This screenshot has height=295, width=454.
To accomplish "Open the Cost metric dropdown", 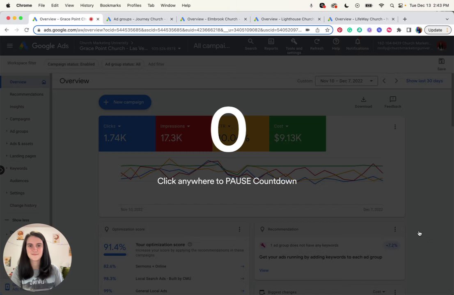I will 281,126.
